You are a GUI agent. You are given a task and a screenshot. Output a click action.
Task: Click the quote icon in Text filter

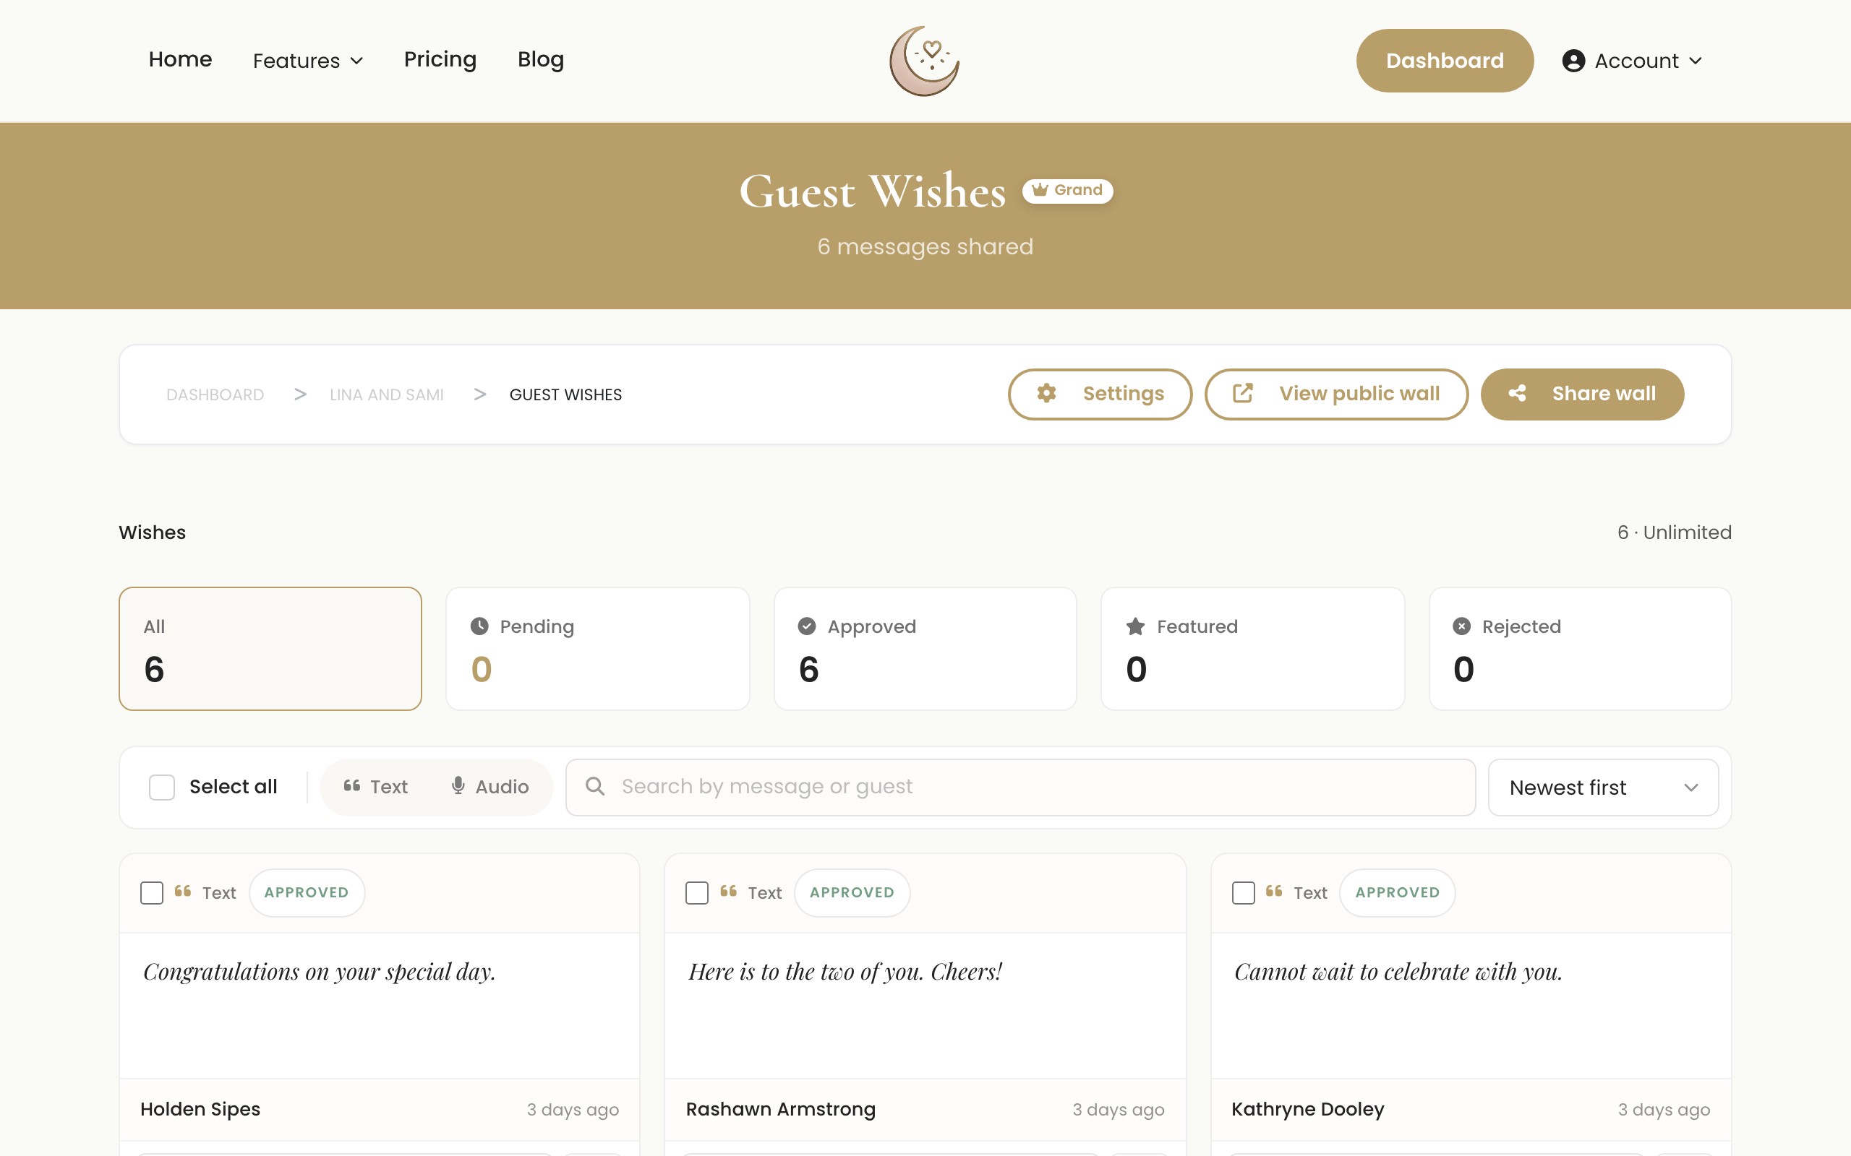tap(352, 785)
